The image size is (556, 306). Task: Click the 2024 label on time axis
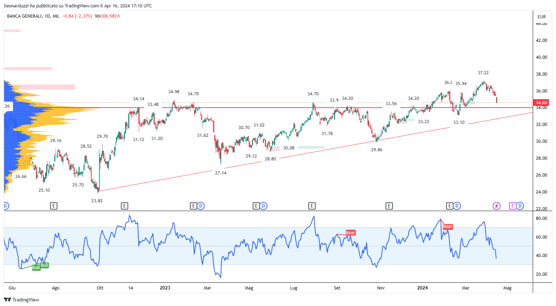[422, 288]
